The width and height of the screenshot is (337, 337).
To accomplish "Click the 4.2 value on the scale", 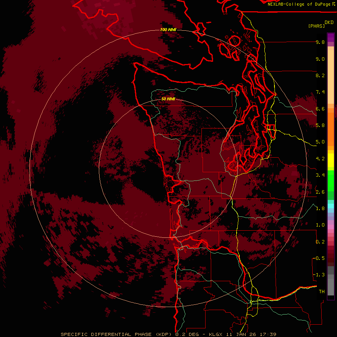I will (x=320, y=159).
